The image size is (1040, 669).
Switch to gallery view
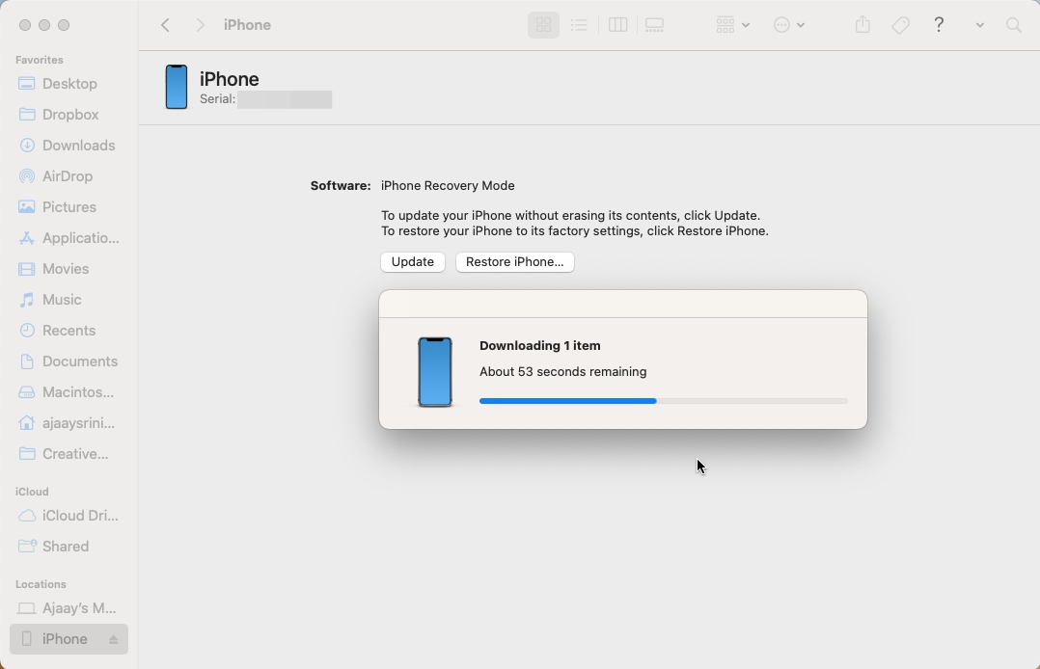(653, 25)
